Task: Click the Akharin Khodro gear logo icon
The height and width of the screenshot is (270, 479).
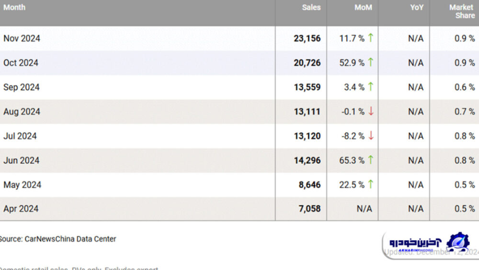Action: (458, 241)
